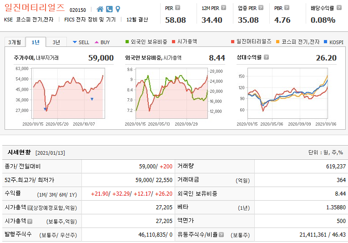Screen dimensions: 348x243
Task: Click the 주가추이 price chart area
Action: tap(68, 93)
